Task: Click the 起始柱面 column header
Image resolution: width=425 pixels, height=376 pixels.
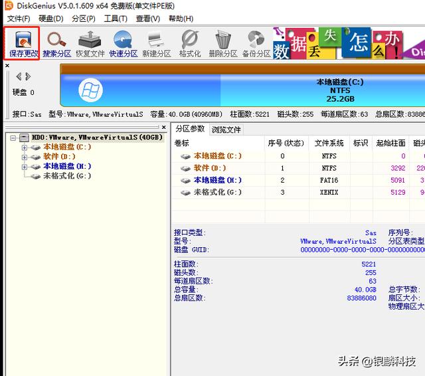Action: click(x=390, y=143)
